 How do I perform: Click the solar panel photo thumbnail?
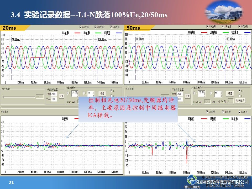click(x=224, y=13)
